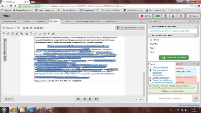Open Chrome from the taskbar

coord(13,110)
